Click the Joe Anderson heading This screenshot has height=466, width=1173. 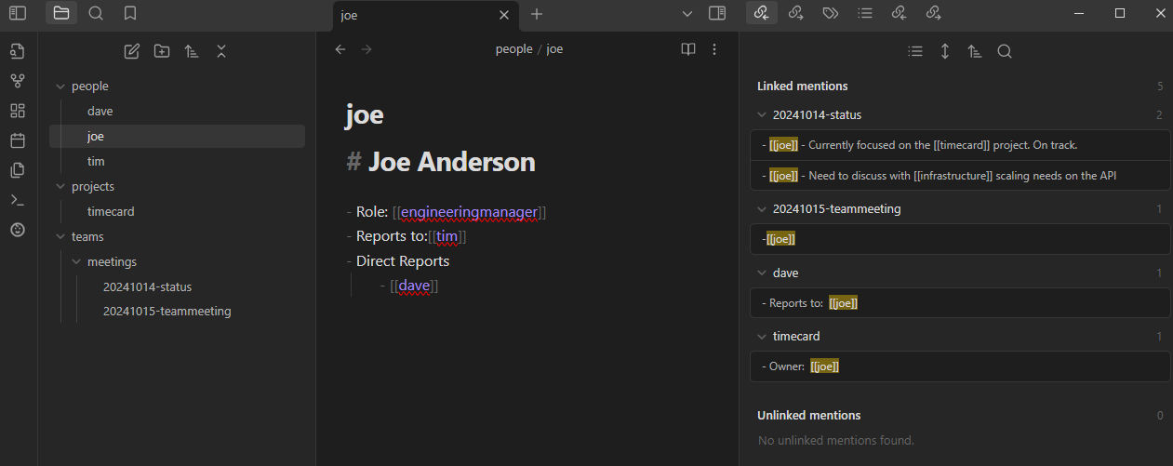tap(452, 162)
